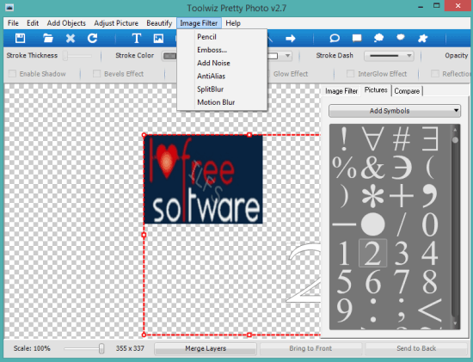This screenshot has width=473, height=362.
Task: Open the Adjust Picture menu
Action: [x=116, y=23]
